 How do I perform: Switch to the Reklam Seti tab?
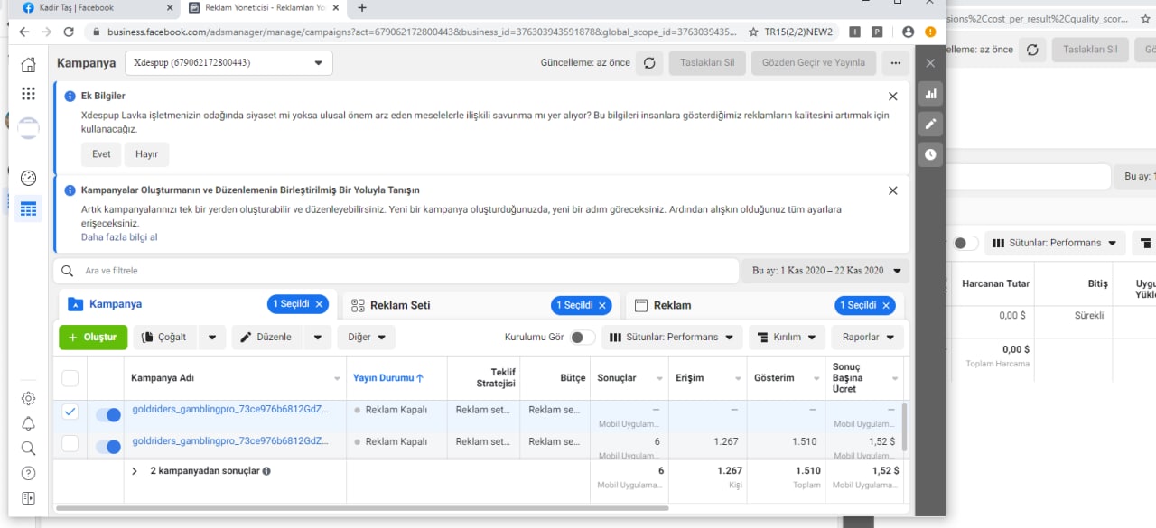(x=480, y=305)
